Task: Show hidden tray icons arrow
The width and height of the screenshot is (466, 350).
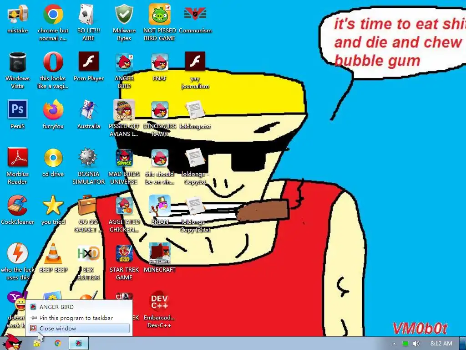Action: click(394, 344)
